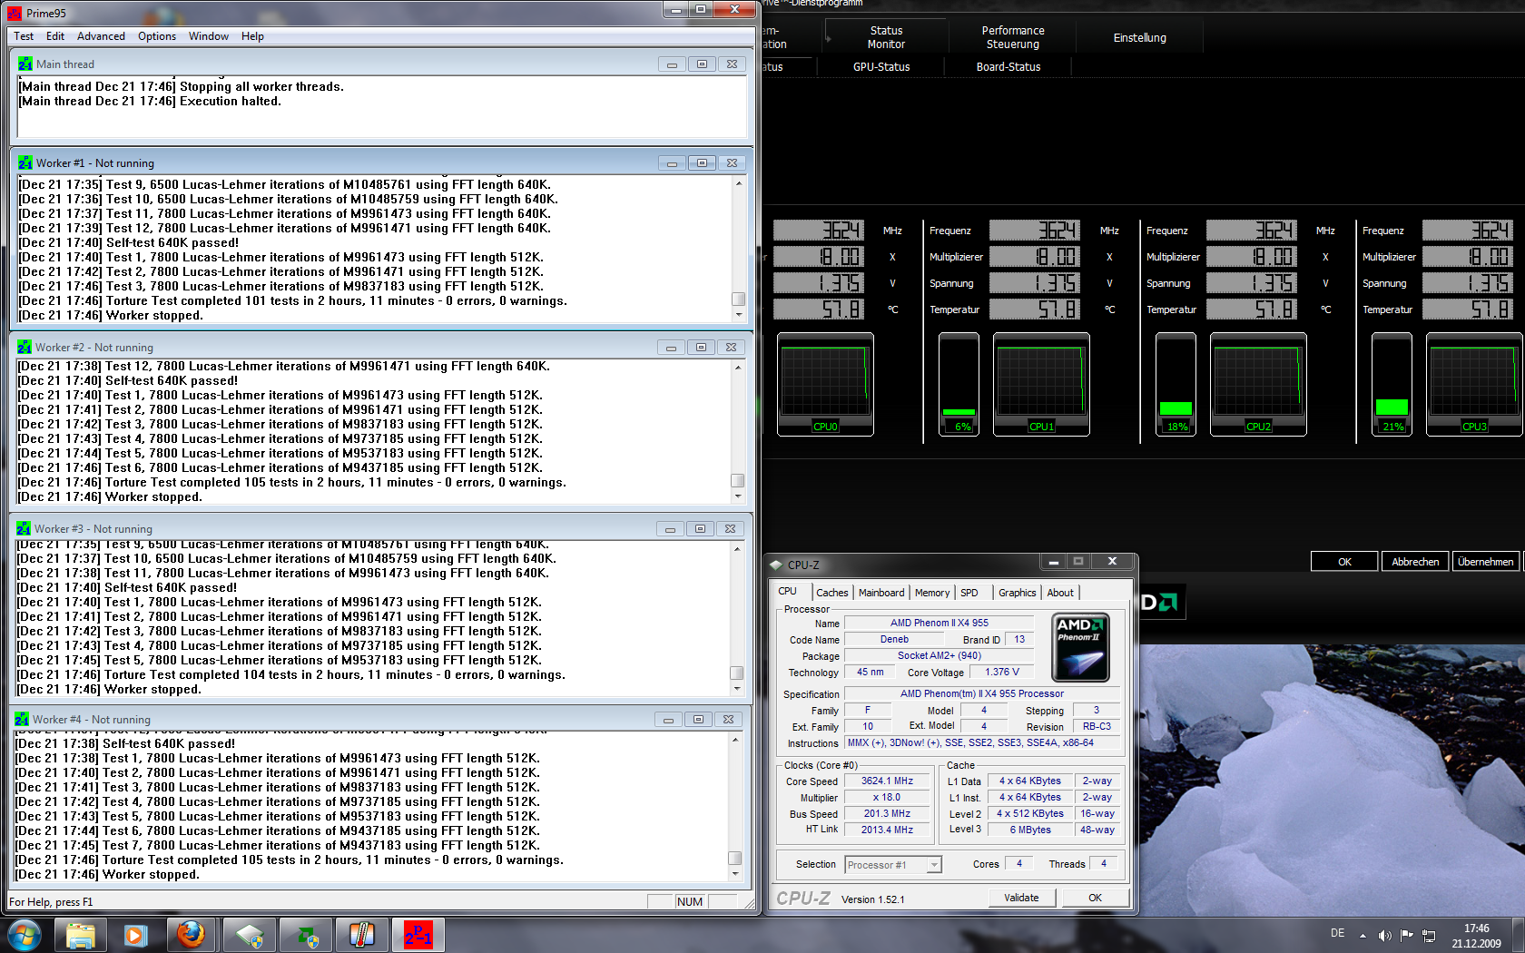Open the Windows Start menu orb
The height and width of the screenshot is (953, 1525).
point(24,934)
